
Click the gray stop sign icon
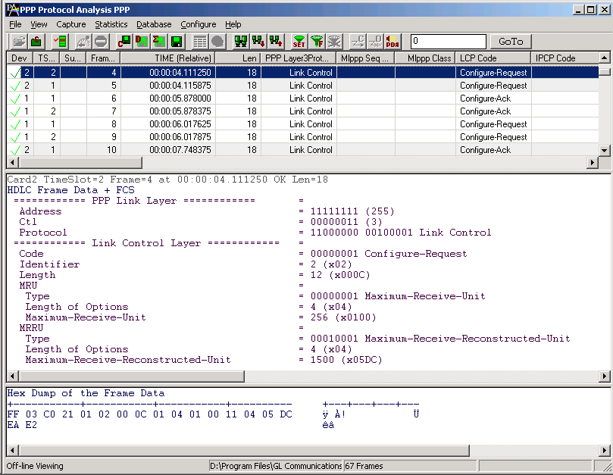[101, 41]
